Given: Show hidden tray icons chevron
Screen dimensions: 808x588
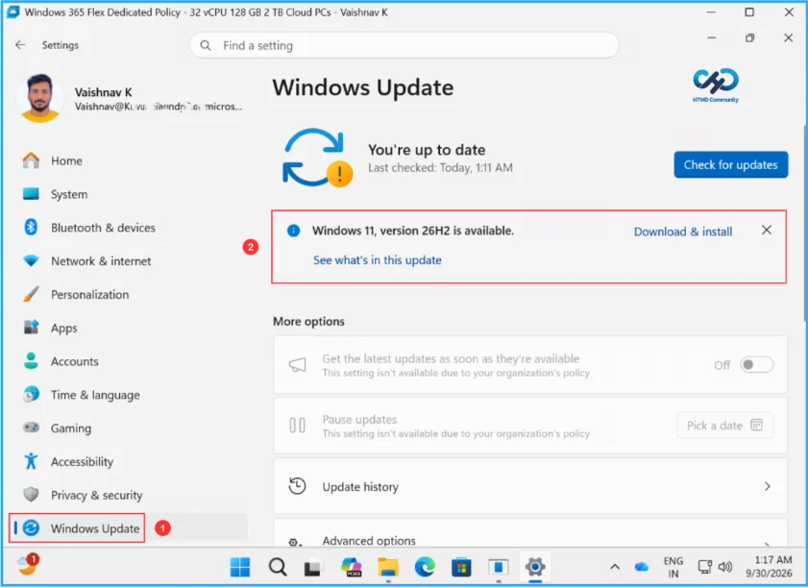Looking at the screenshot, I should (x=615, y=568).
